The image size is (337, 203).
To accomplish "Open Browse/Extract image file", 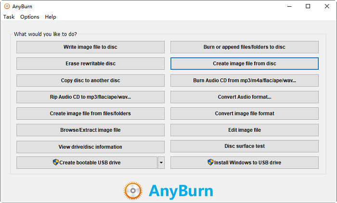I will point(91,130).
